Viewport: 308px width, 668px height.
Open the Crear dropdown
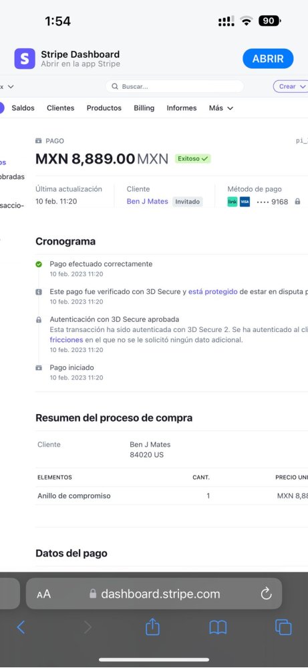tap(292, 86)
